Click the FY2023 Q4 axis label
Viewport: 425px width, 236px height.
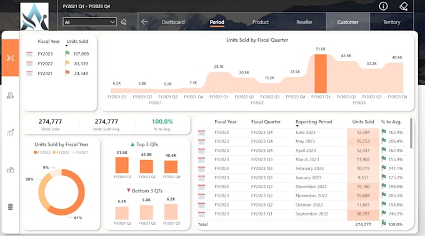[x=397, y=97]
